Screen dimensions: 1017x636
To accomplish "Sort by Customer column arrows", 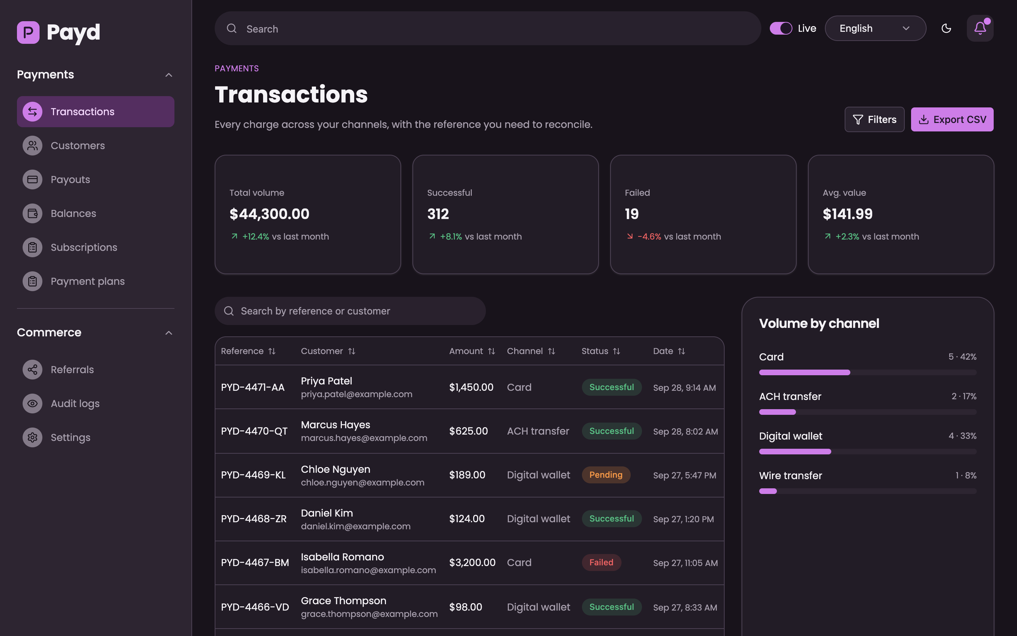I will [352, 351].
